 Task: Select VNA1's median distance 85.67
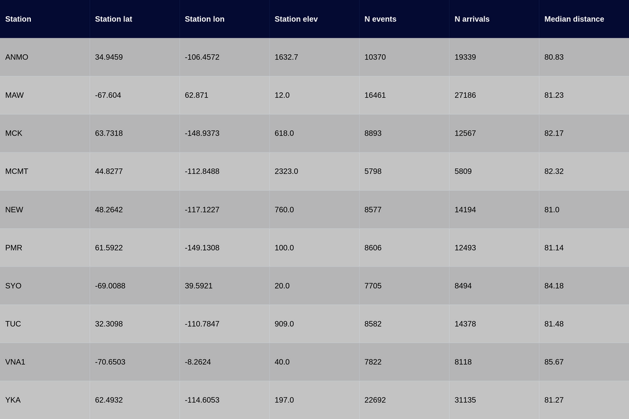554,362
